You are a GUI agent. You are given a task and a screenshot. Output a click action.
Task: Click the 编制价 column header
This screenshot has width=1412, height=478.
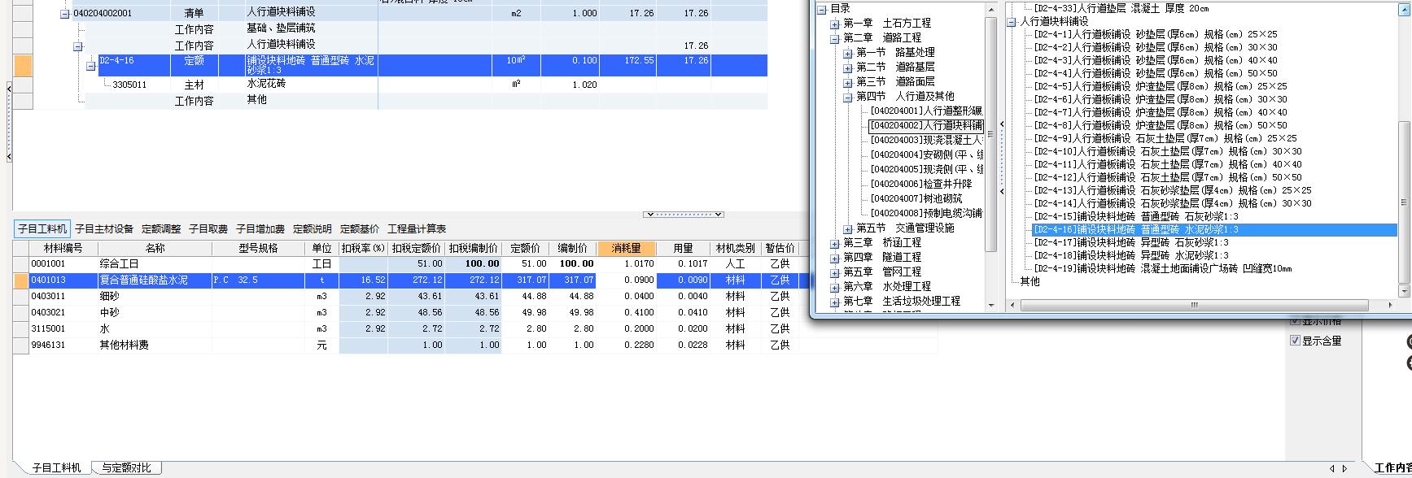(573, 249)
